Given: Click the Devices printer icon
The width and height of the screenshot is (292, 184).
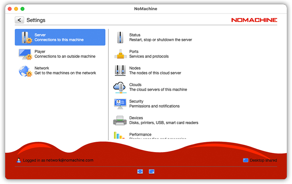Looking at the screenshot, I should [120, 120].
